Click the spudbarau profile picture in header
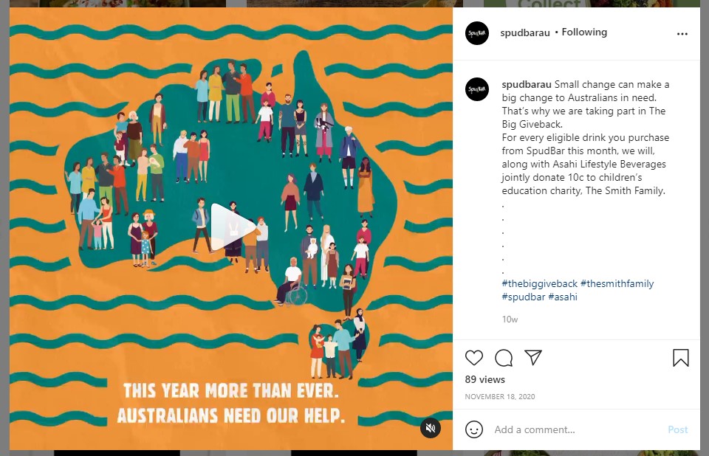The image size is (709, 456). pos(476,33)
